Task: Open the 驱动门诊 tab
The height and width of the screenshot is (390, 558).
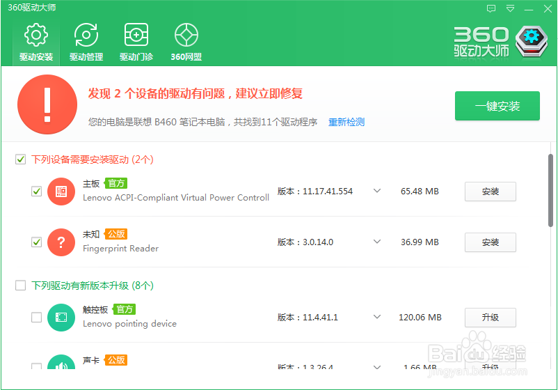Action: point(136,42)
